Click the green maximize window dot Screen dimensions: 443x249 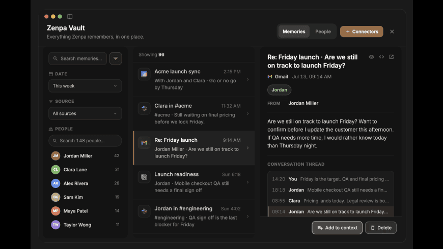point(60,17)
